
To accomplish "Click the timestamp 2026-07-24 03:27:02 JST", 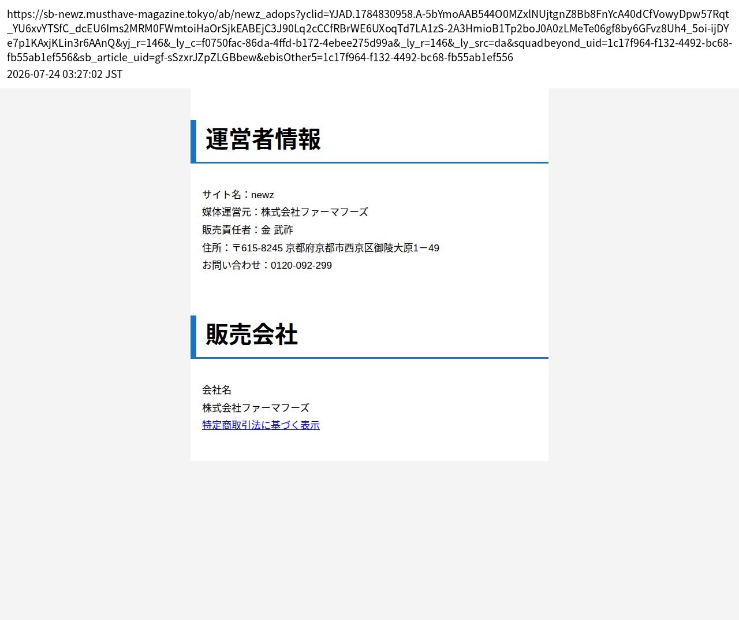I will (x=65, y=74).
